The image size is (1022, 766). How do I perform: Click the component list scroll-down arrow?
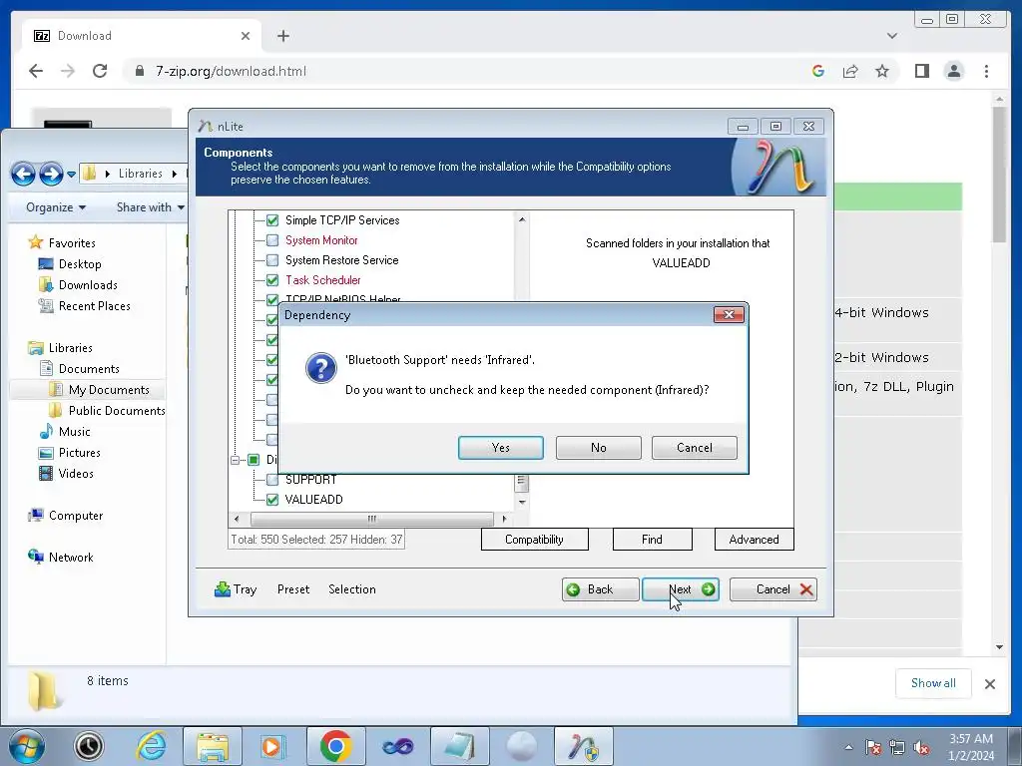521,503
